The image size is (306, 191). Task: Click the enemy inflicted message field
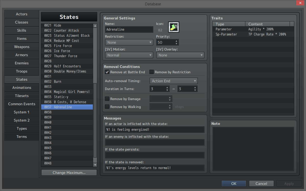click(155, 142)
